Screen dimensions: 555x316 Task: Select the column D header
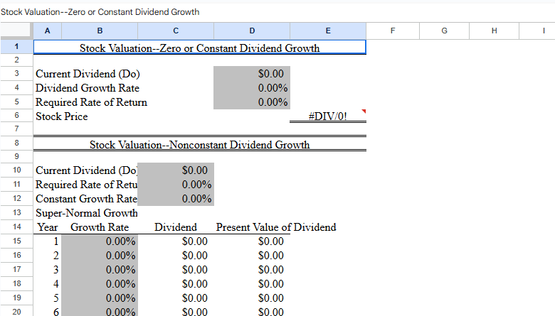pyautogui.click(x=252, y=31)
